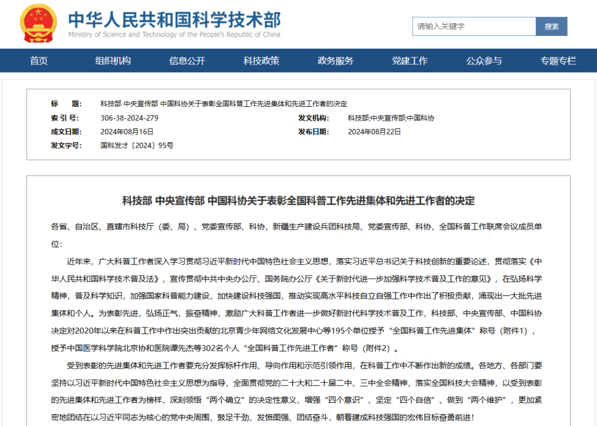Open the 组织机构 navigation menu
The height and width of the screenshot is (426, 597).
pos(113,61)
